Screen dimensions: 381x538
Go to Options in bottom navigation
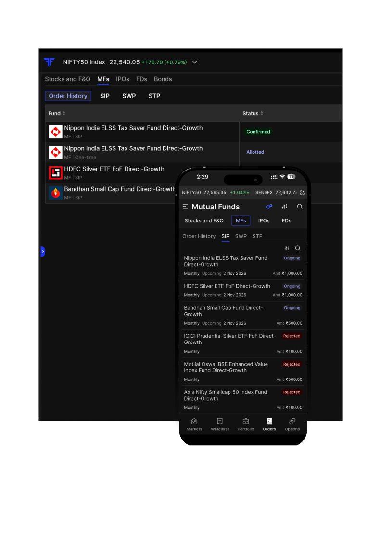pyautogui.click(x=292, y=425)
